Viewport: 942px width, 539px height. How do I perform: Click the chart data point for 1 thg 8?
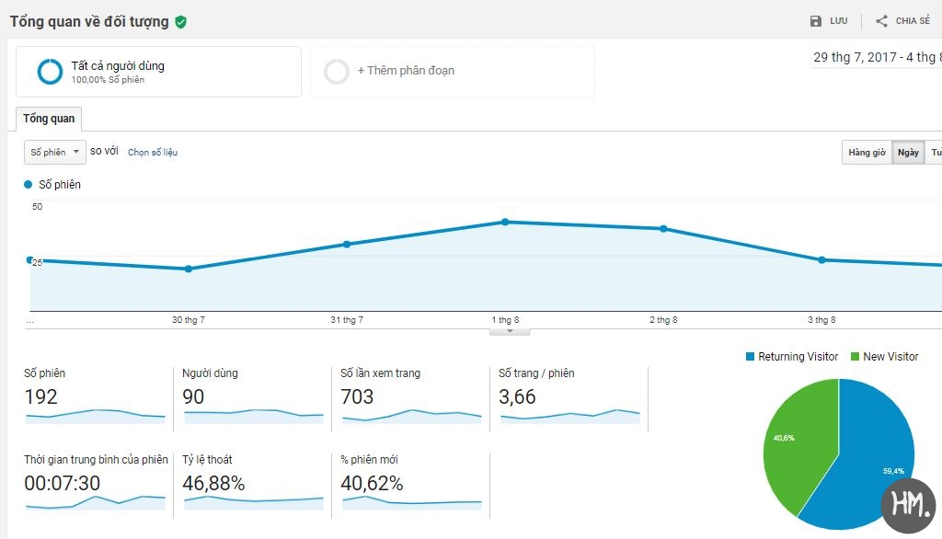pos(505,222)
